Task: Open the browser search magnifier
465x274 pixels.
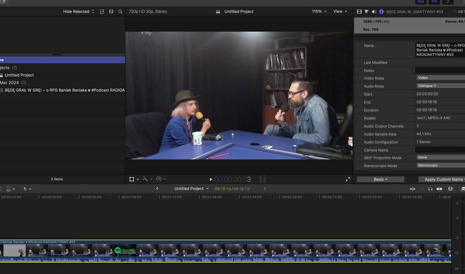Action: click(x=120, y=12)
